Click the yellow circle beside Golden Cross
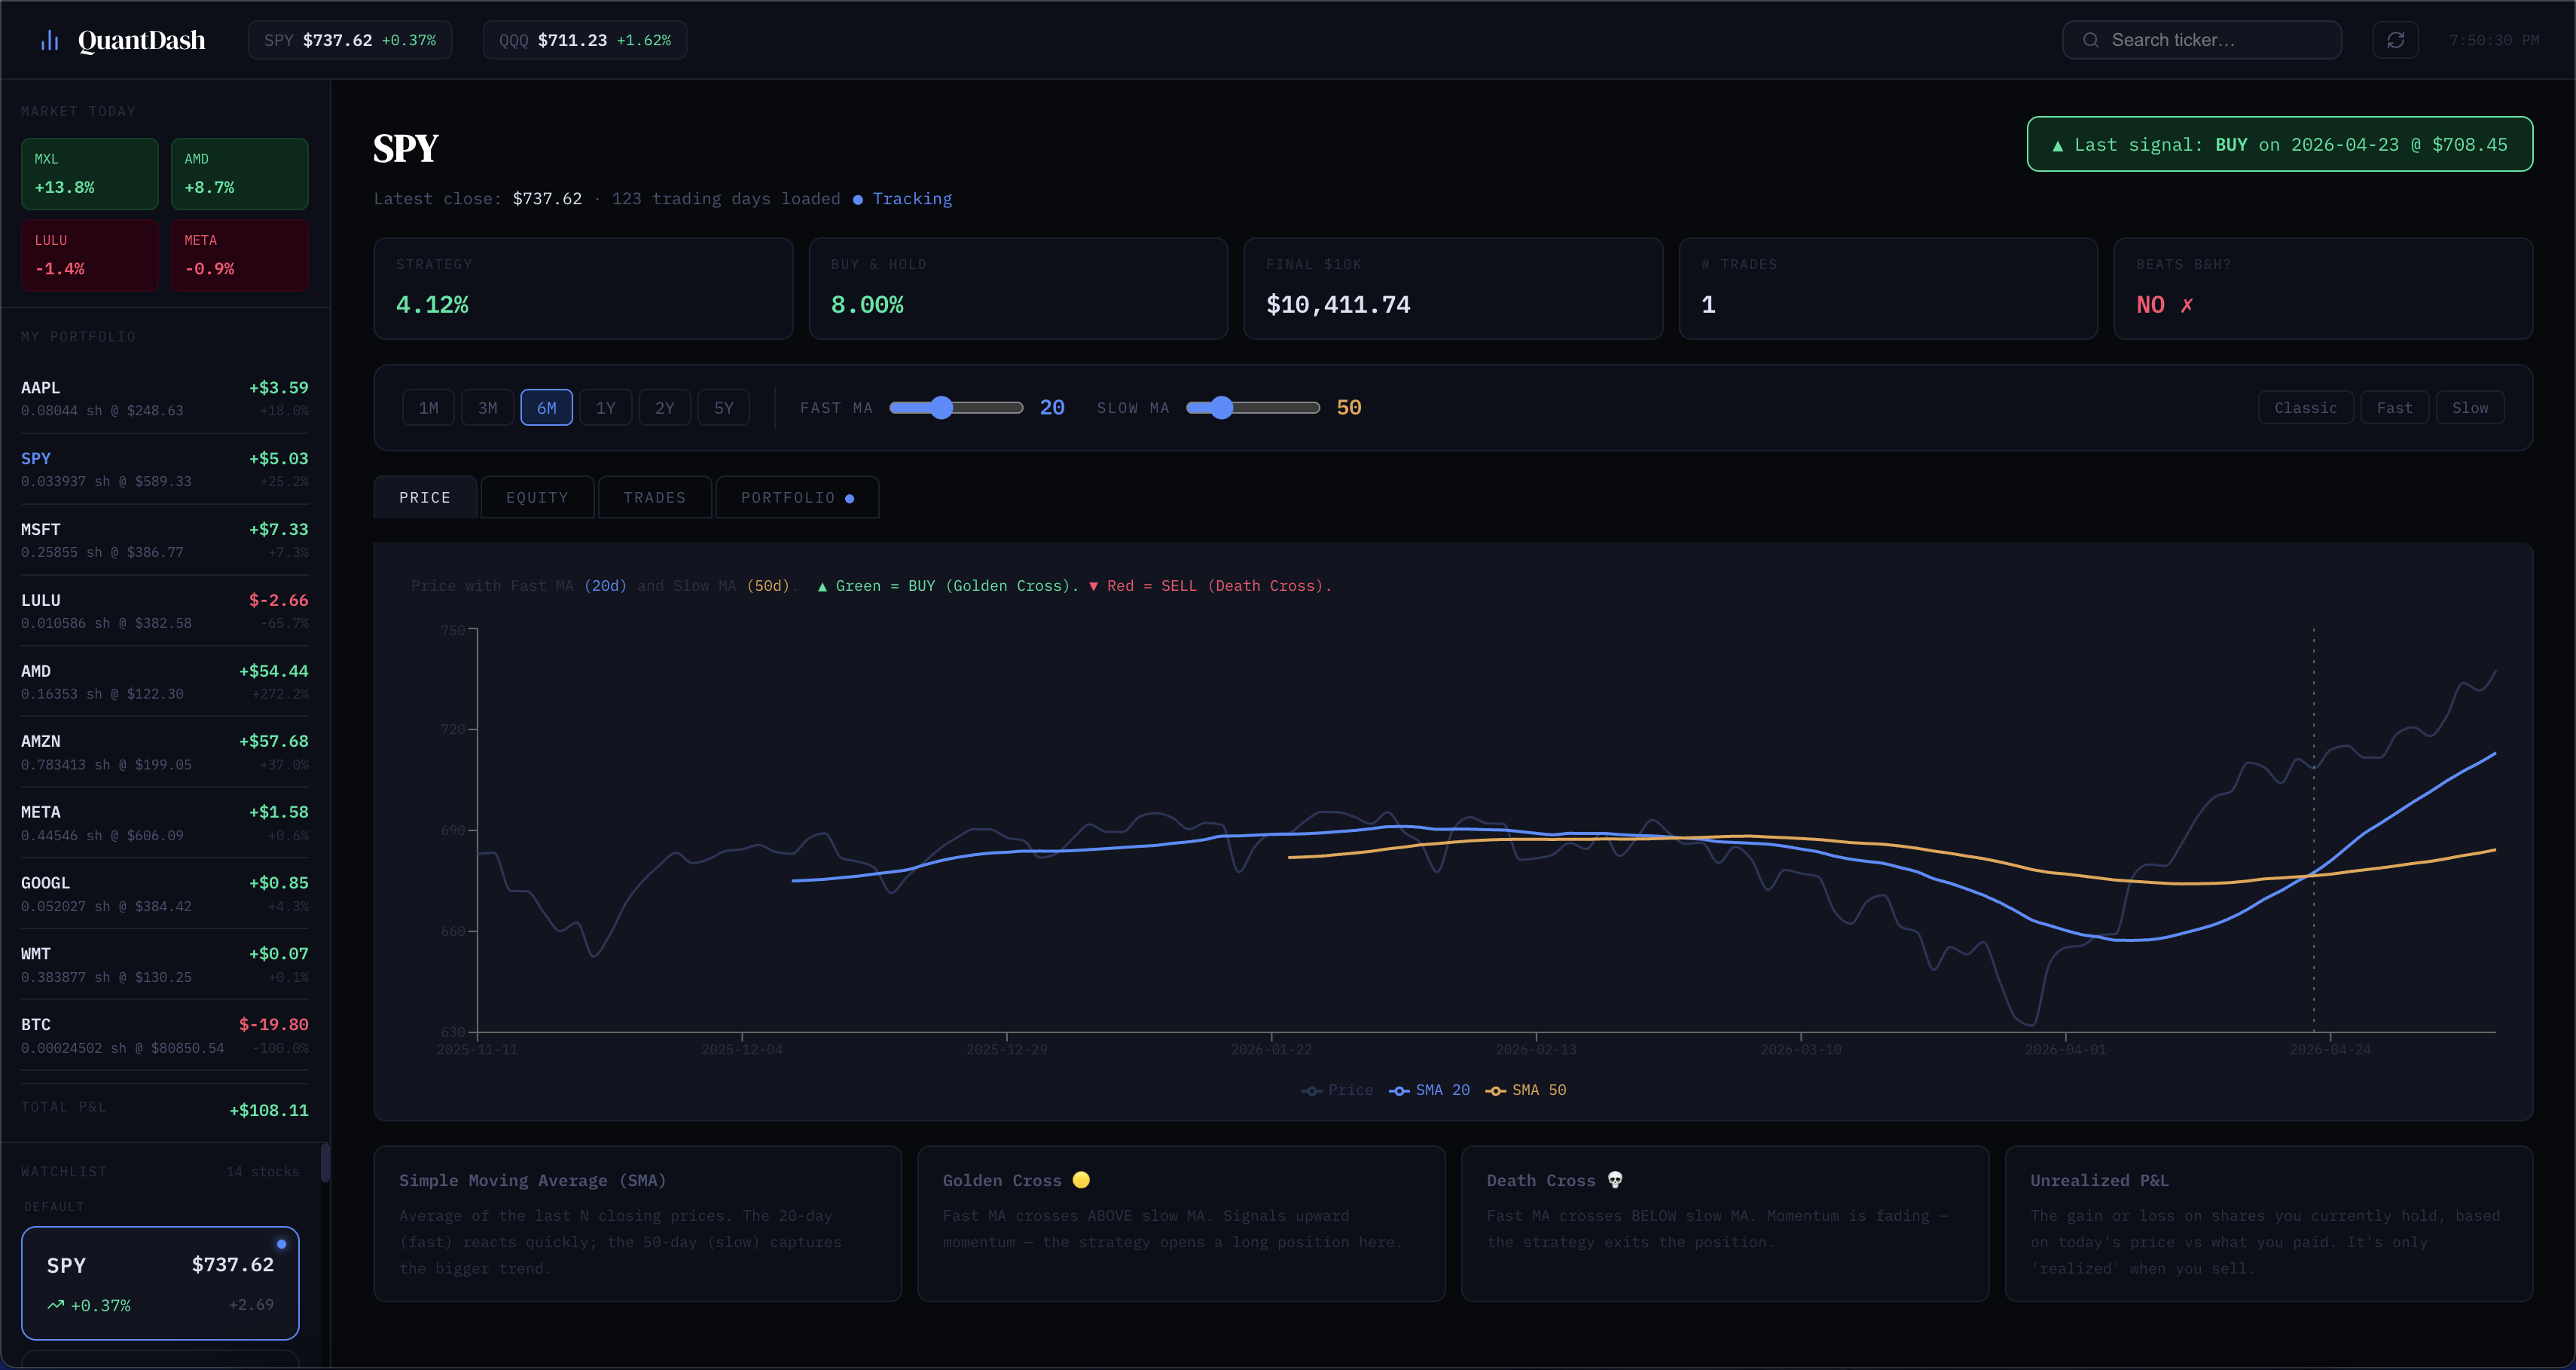2576x1370 pixels. (x=1081, y=1180)
